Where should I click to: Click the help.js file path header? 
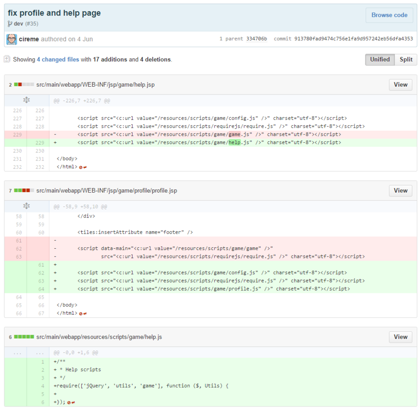[99, 337]
